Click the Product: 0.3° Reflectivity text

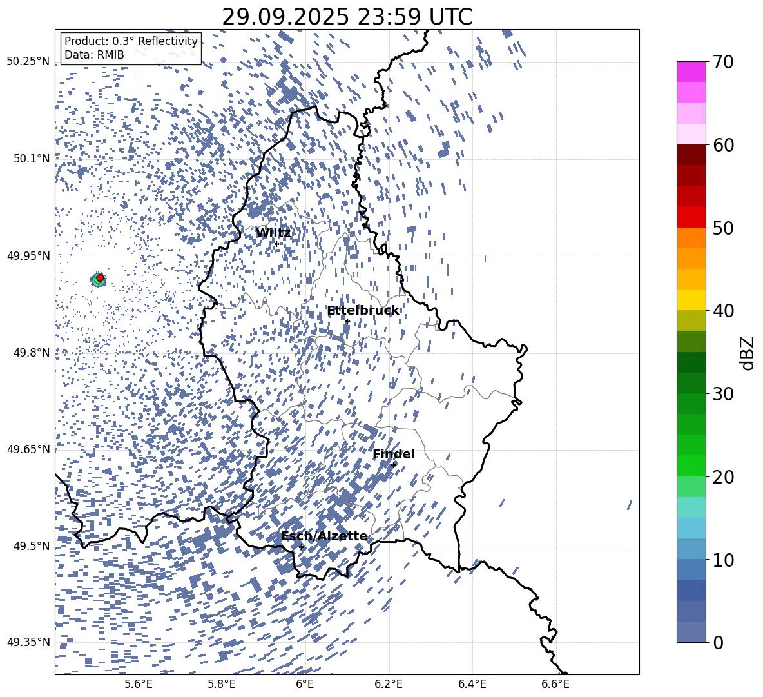point(131,41)
